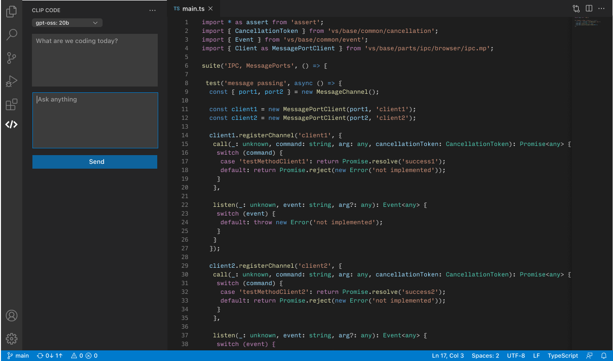613x361 pixels.
Task: Focus the Ask anything input box
Action: [95, 120]
